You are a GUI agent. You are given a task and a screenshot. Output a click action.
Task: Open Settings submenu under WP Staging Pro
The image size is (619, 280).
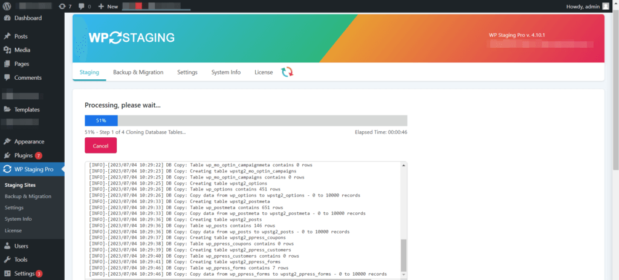pyautogui.click(x=15, y=207)
